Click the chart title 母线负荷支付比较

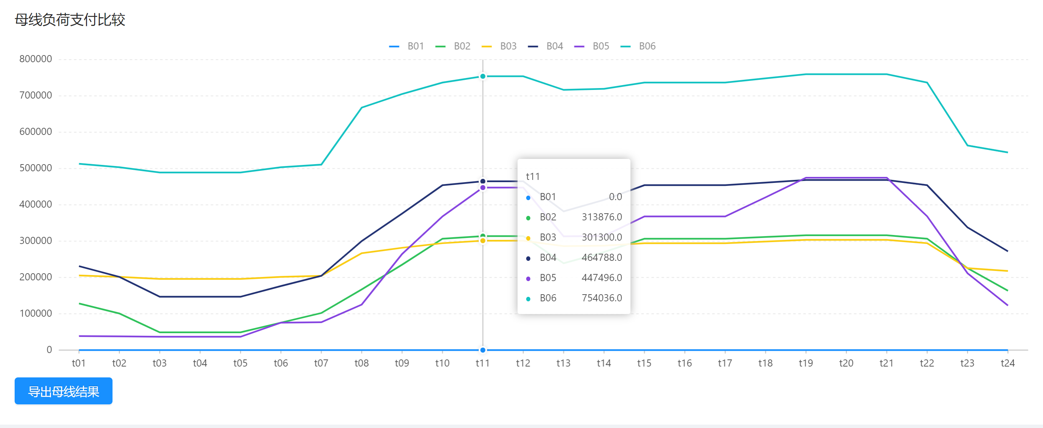pos(70,19)
